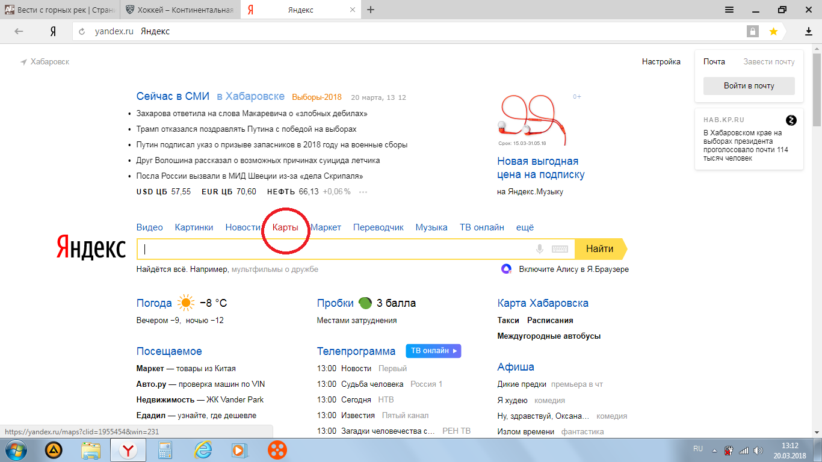Screen dimensions: 822x462
Task: Open the 'Сейчас в СМИ' news heading
Action: (173, 96)
